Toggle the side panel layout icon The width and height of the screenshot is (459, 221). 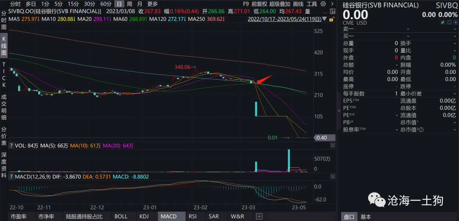click(332, 11)
